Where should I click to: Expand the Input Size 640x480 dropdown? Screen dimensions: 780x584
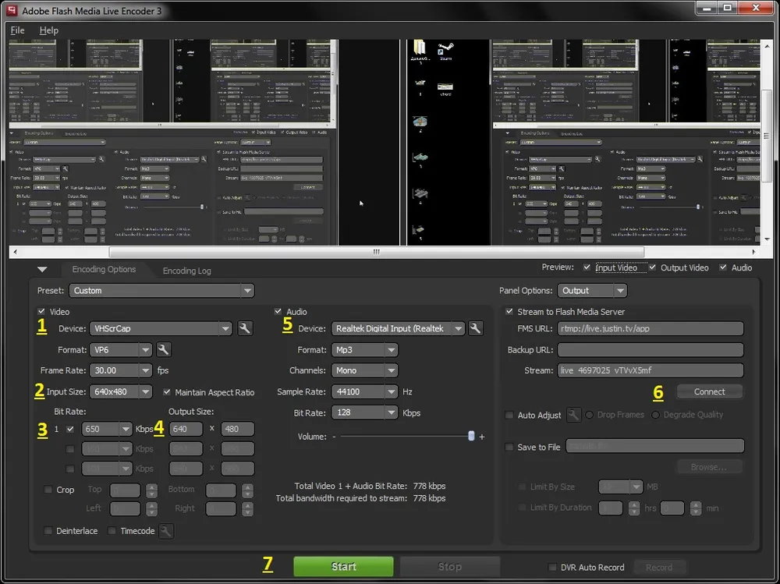(x=146, y=392)
